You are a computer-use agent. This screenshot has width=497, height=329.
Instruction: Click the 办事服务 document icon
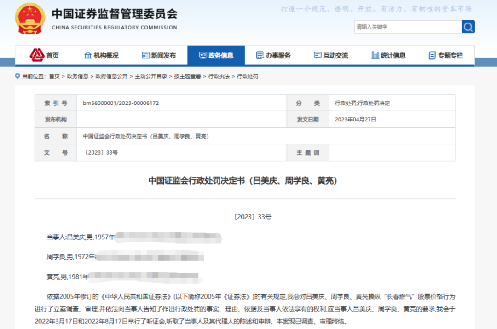(260, 56)
